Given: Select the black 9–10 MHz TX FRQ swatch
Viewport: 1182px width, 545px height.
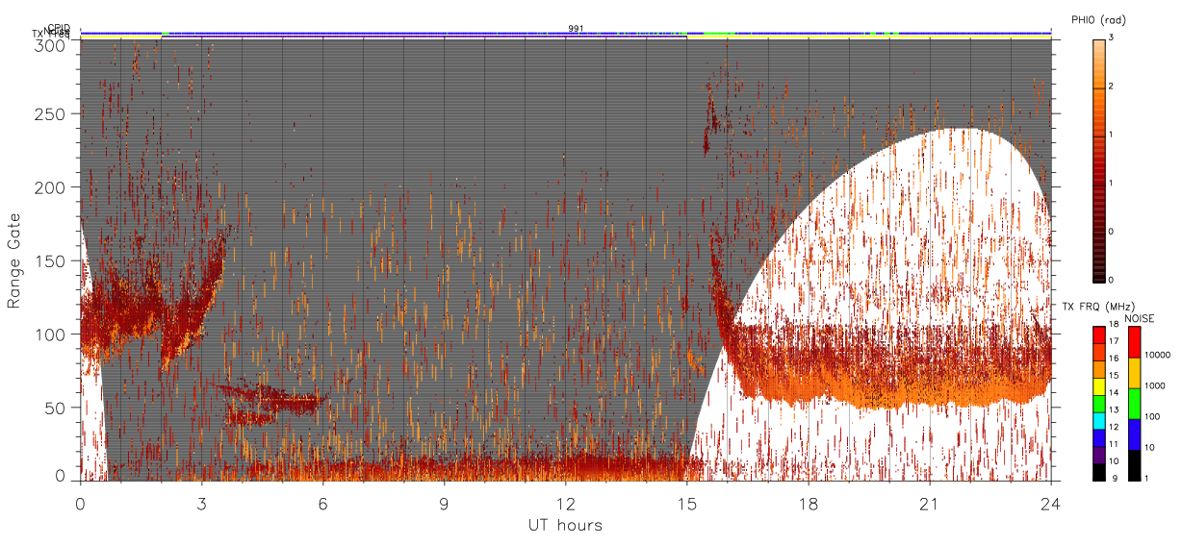Looking at the screenshot, I should [1098, 472].
